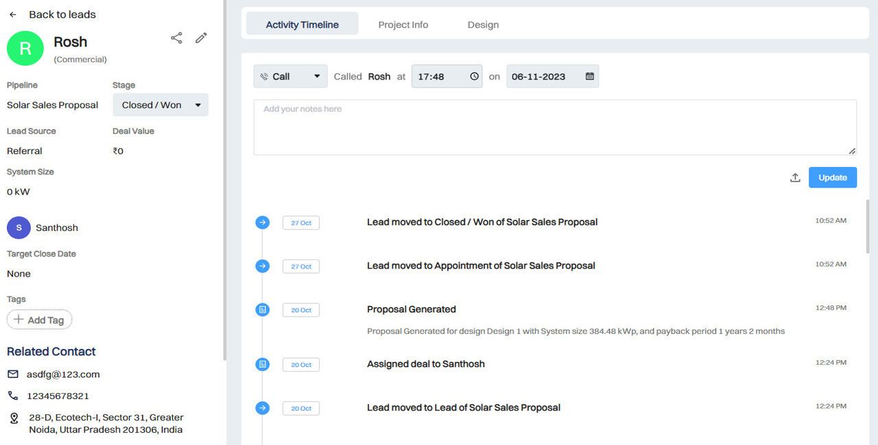Click the 17:48 time field

447,76
